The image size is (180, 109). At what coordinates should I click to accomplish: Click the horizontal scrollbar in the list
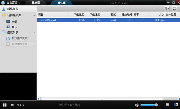click(x=102, y=99)
